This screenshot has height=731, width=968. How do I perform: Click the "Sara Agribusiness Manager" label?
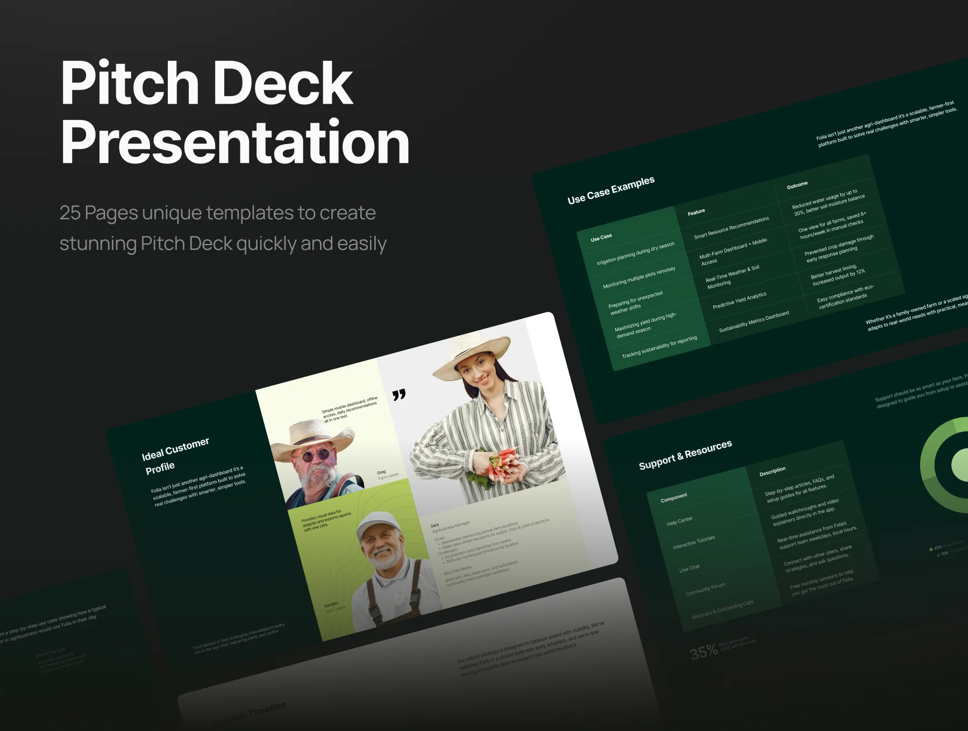(451, 527)
